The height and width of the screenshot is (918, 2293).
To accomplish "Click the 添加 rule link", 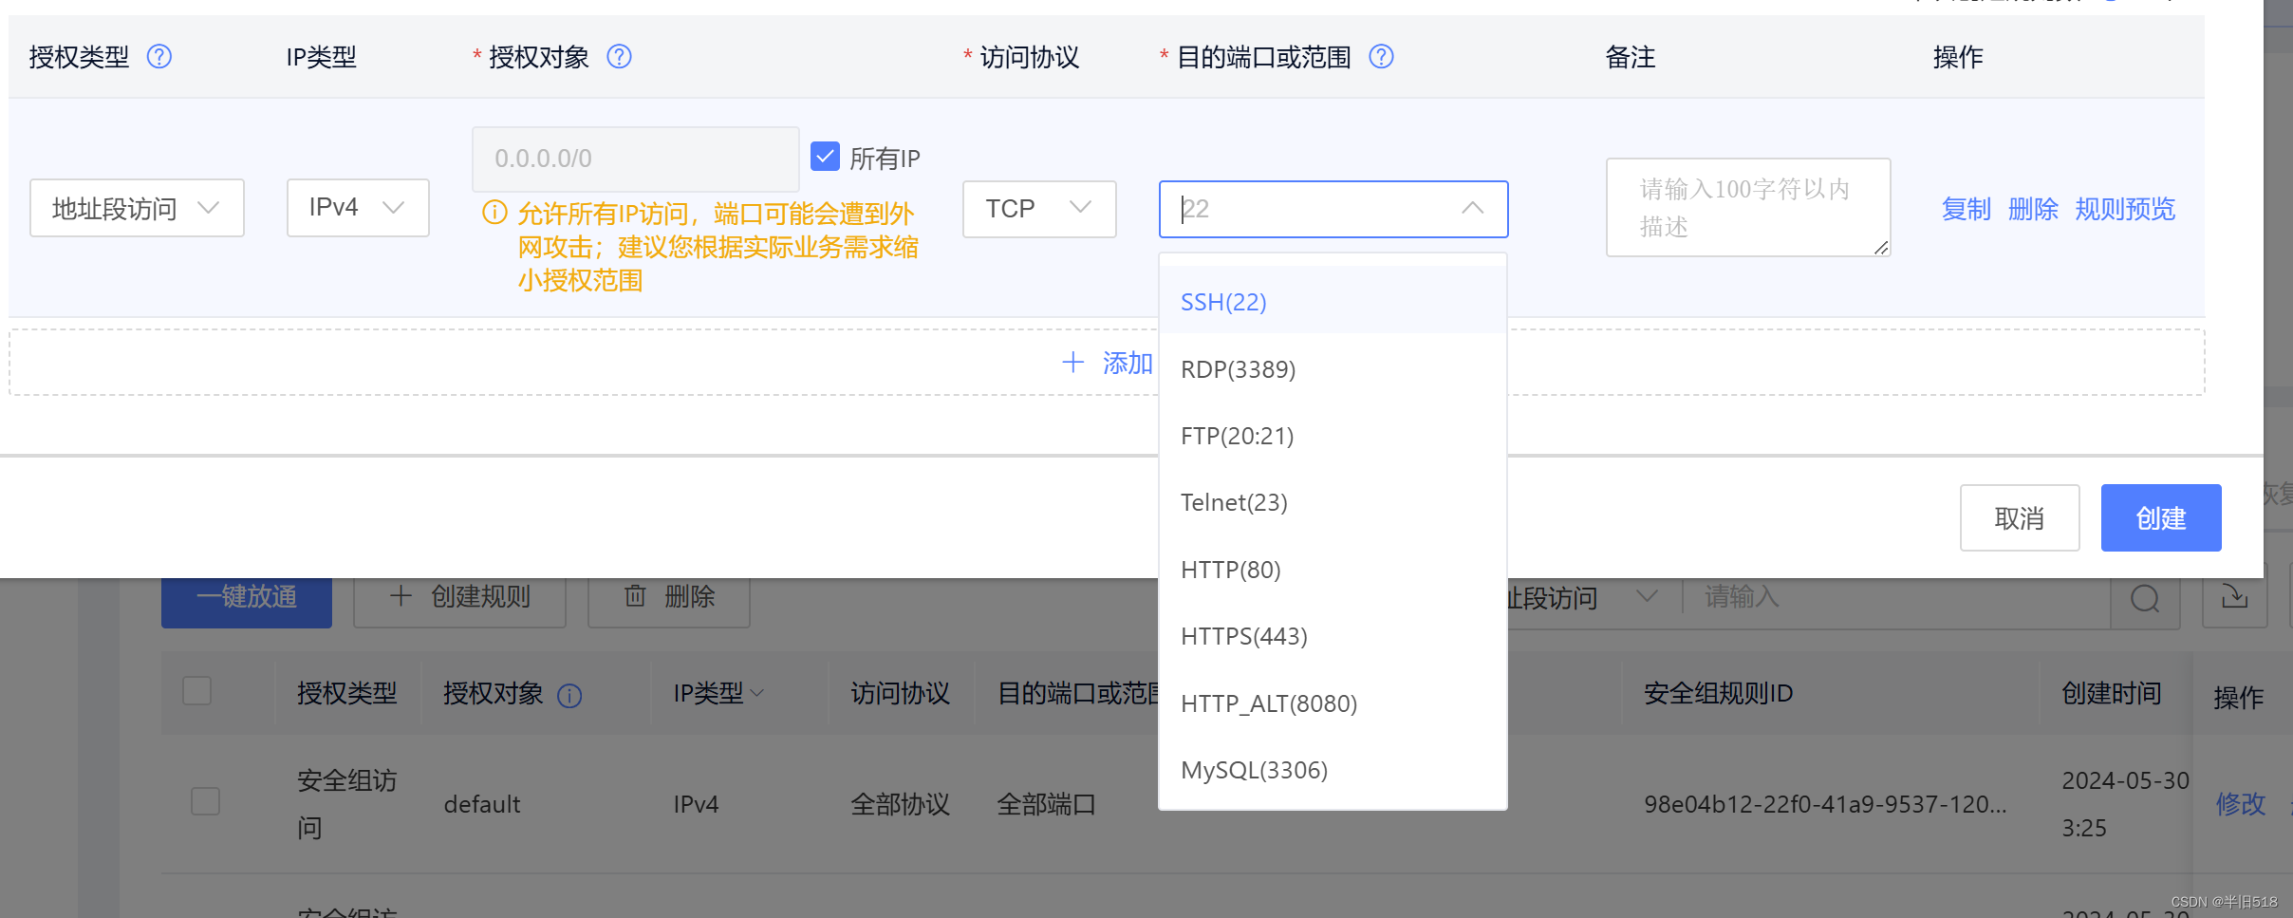I will (1128, 363).
